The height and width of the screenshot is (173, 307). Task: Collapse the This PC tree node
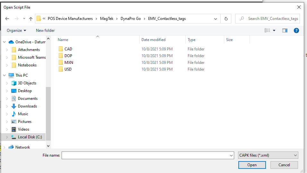point(4,75)
